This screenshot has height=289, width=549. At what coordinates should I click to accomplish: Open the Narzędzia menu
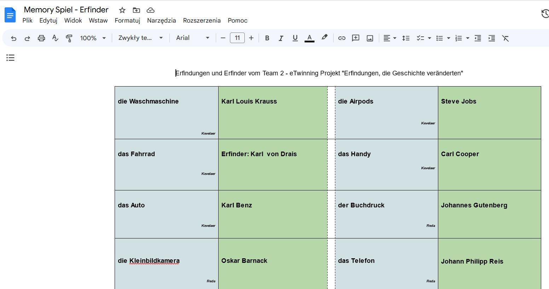point(161,20)
